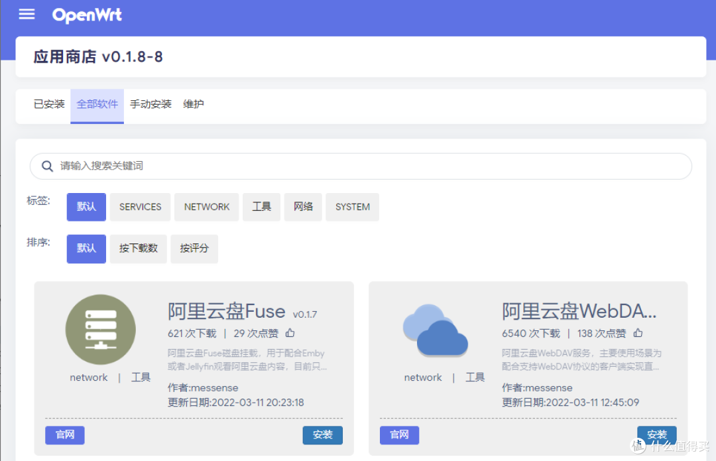
Task: Click the 阿里云盘WebDAV cloud icon
Action: [x=435, y=330]
